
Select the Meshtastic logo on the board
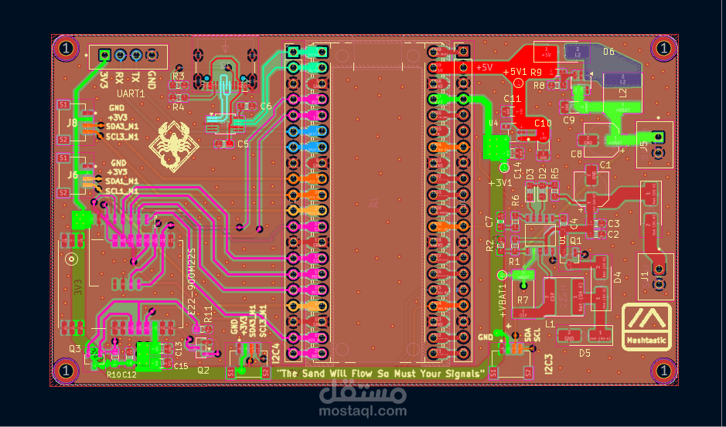coord(647,327)
